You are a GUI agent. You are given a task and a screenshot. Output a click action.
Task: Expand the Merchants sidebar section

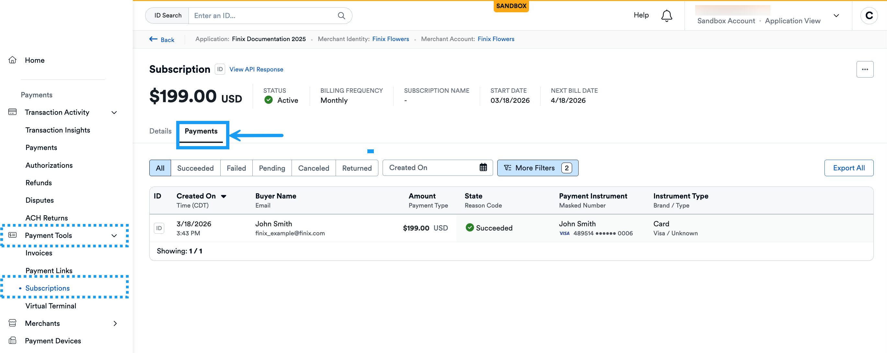pyautogui.click(x=115, y=323)
